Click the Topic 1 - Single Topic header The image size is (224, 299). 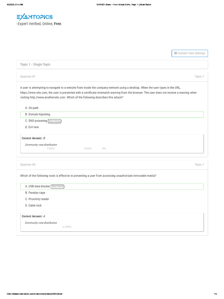pyautogui.click(x=35, y=65)
